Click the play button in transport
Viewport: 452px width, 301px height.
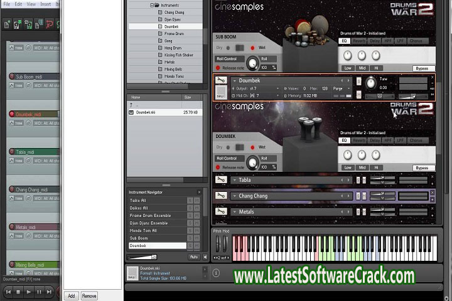(28, 292)
